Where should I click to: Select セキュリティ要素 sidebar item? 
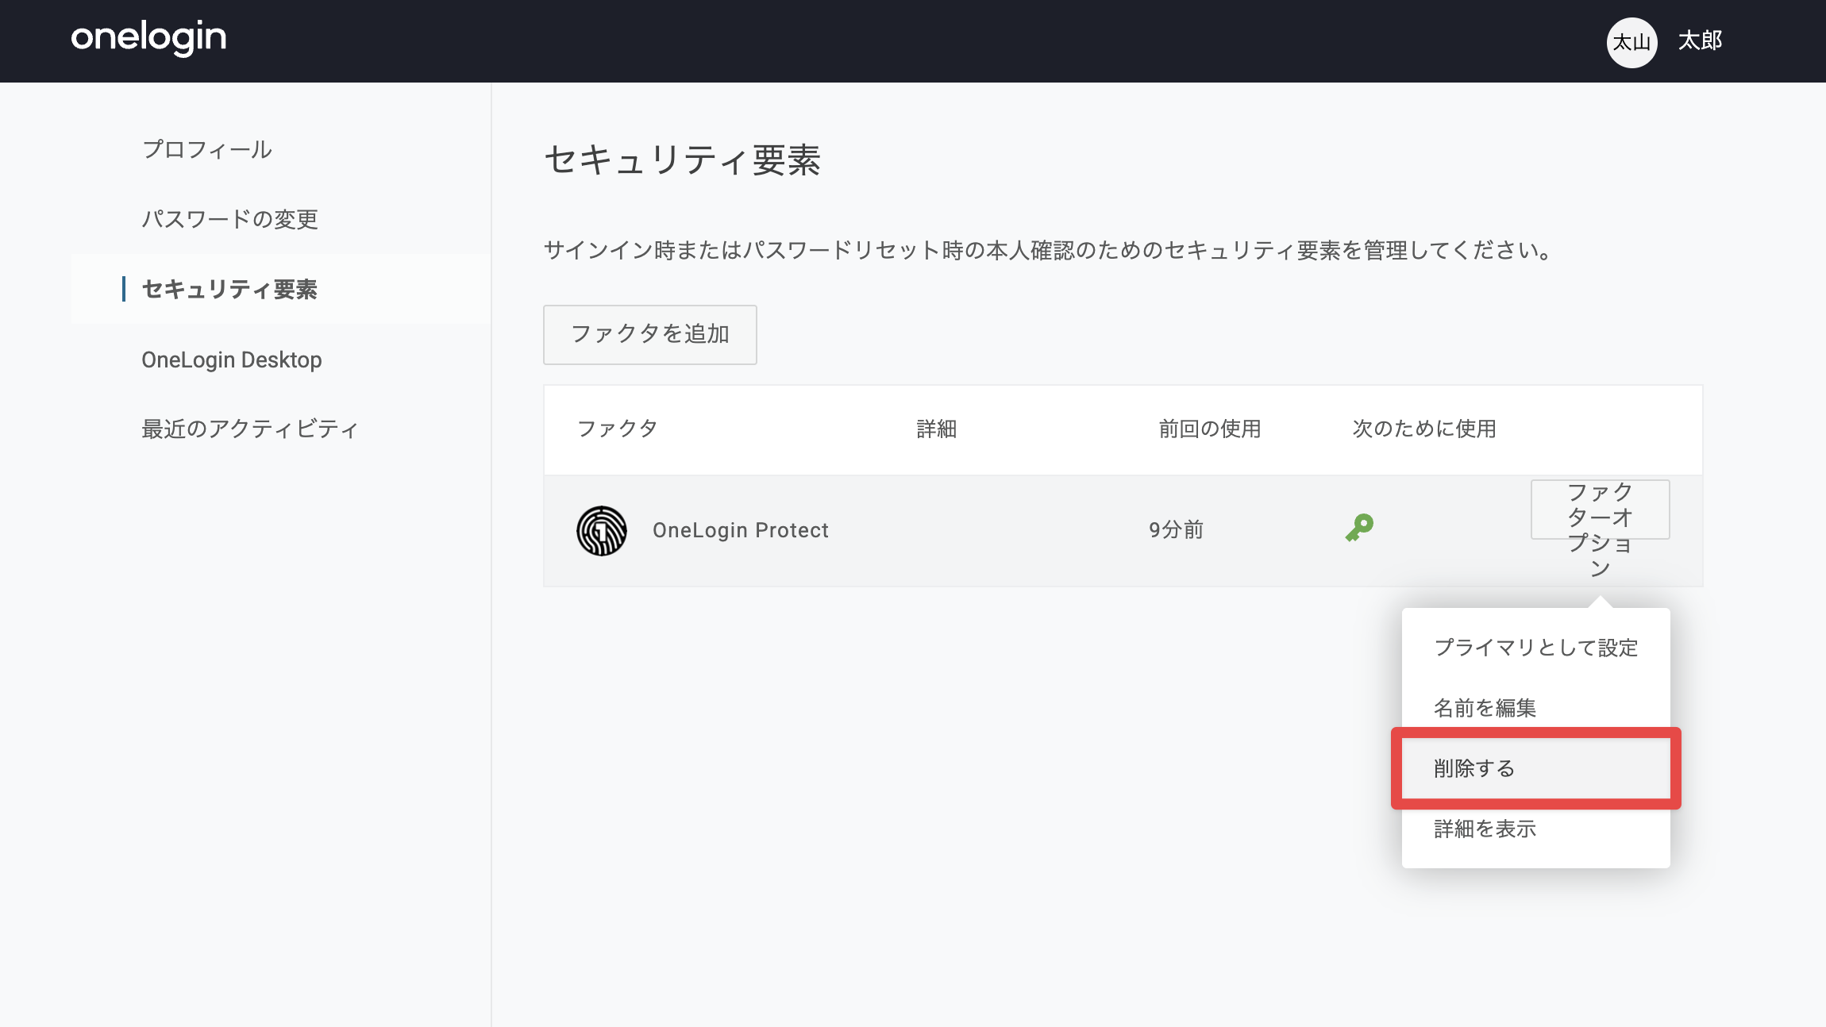pos(281,289)
